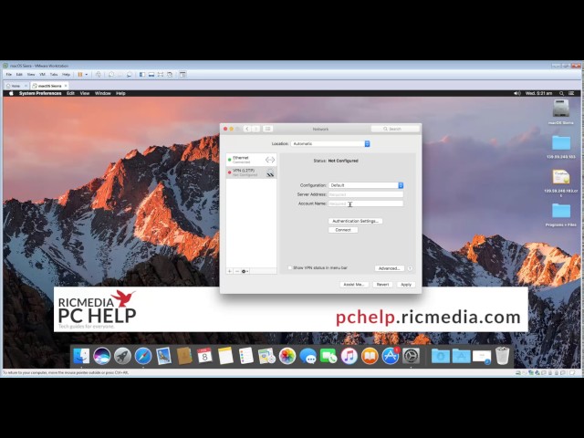584x438 pixels.
Task: Open Spotlight search in macOS menu bar
Action: click(x=561, y=93)
